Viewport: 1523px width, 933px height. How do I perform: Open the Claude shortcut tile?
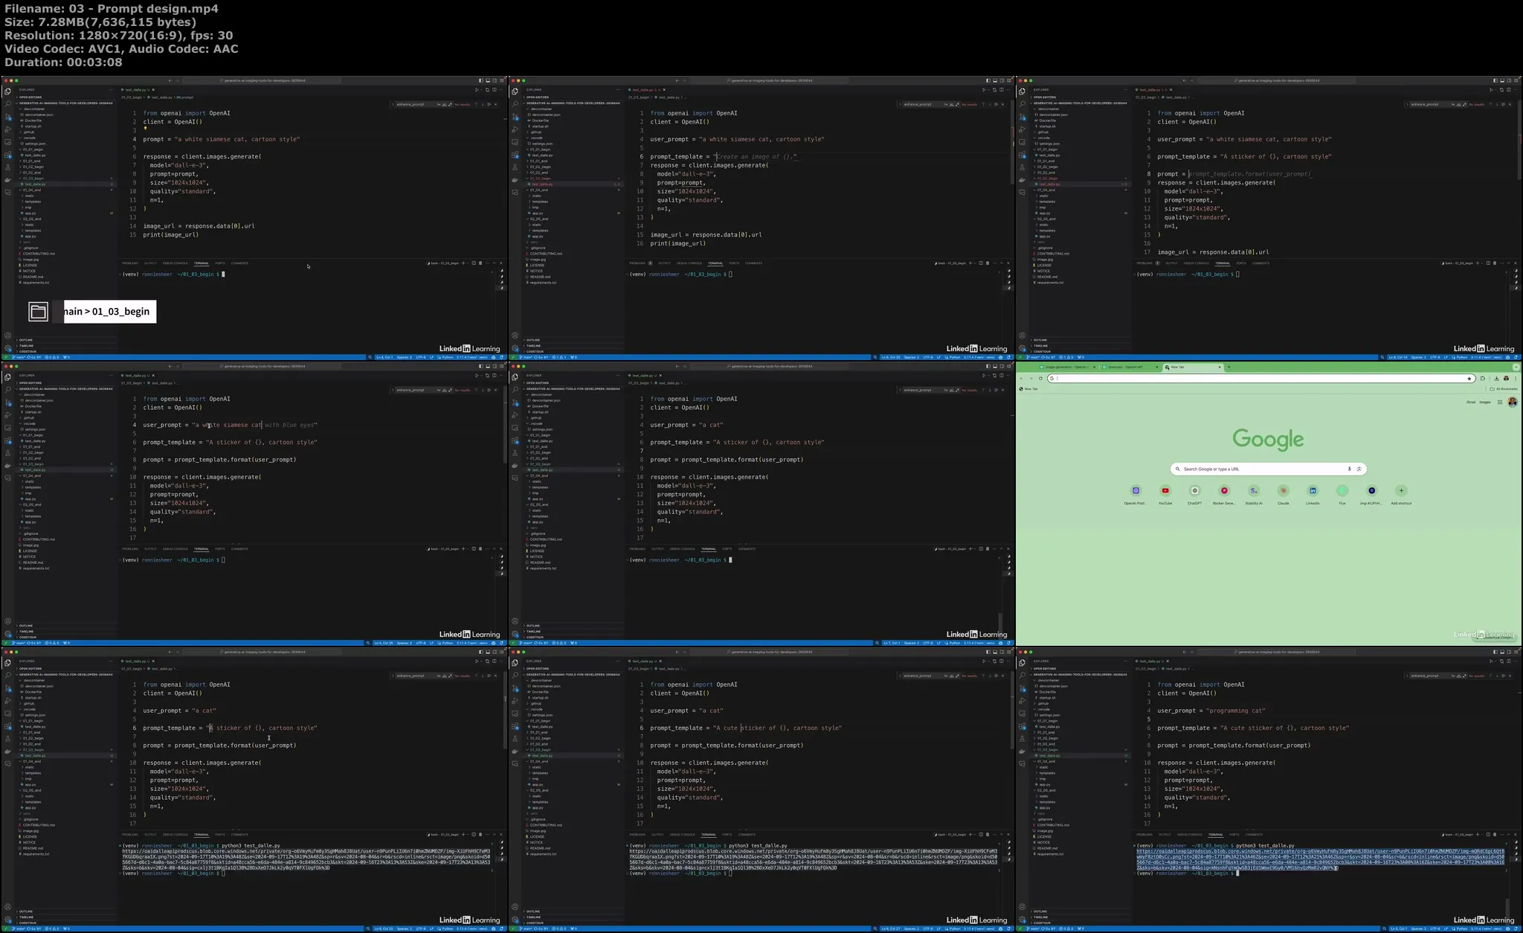coord(1283,491)
